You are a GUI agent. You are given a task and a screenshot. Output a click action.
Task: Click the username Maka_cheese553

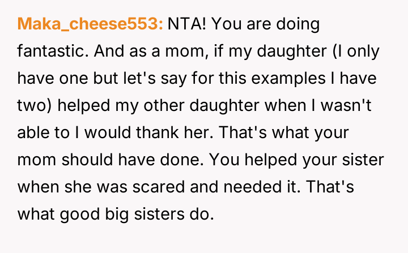[91, 24]
